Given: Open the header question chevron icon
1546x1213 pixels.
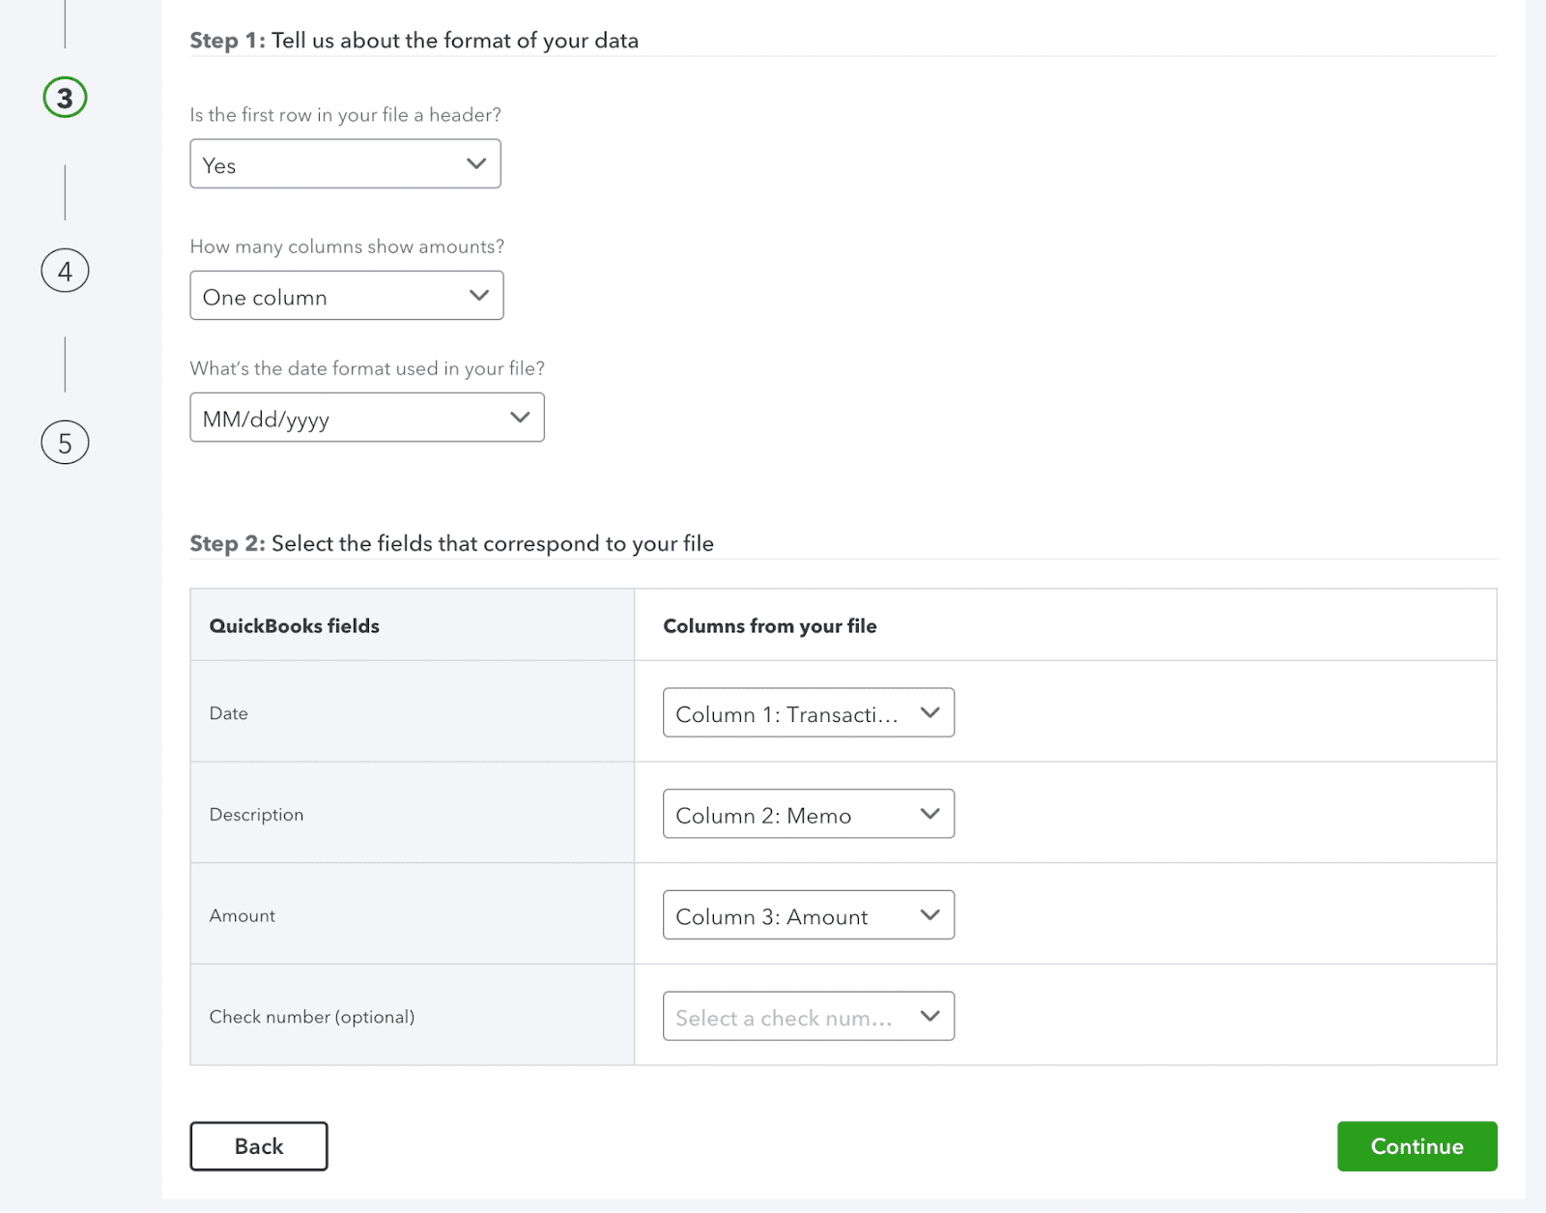Looking at the screenshot, I should [x=475, y=164].
